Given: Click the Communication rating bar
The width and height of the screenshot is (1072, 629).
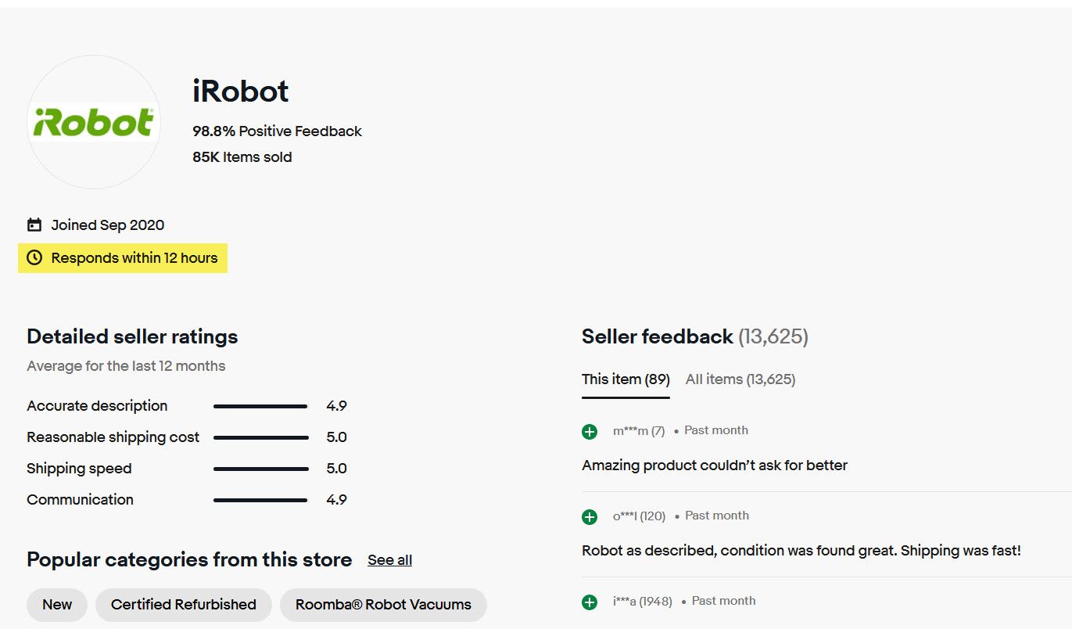Looking at the screenshot, I should point(260,500).
